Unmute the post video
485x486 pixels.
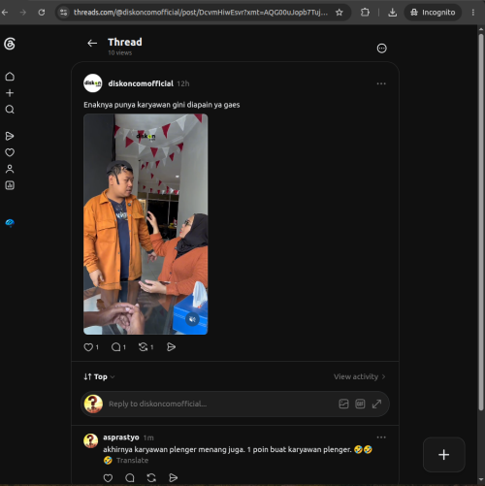click(192, 320)
